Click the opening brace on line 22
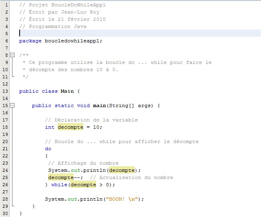This screenshot has height=217, width=261. (x=47, y=156)
